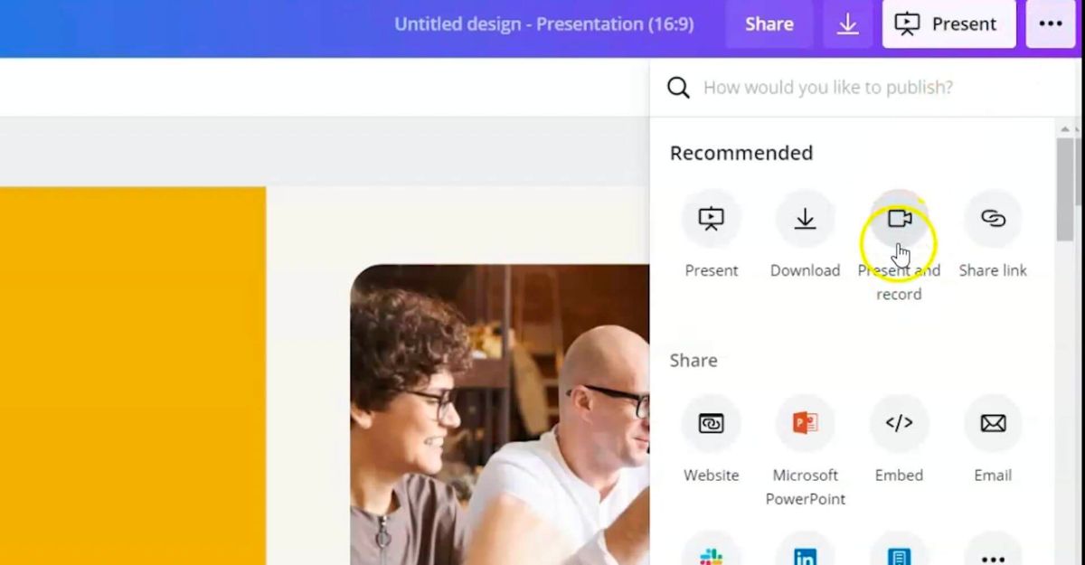Click the Share button in header
Screen dimensions: 1085x565
pos(769,24)
